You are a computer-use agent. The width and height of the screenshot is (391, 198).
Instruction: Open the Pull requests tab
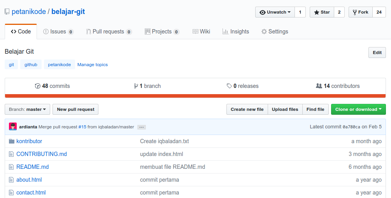pyautogui.click(x=109, y=32)
